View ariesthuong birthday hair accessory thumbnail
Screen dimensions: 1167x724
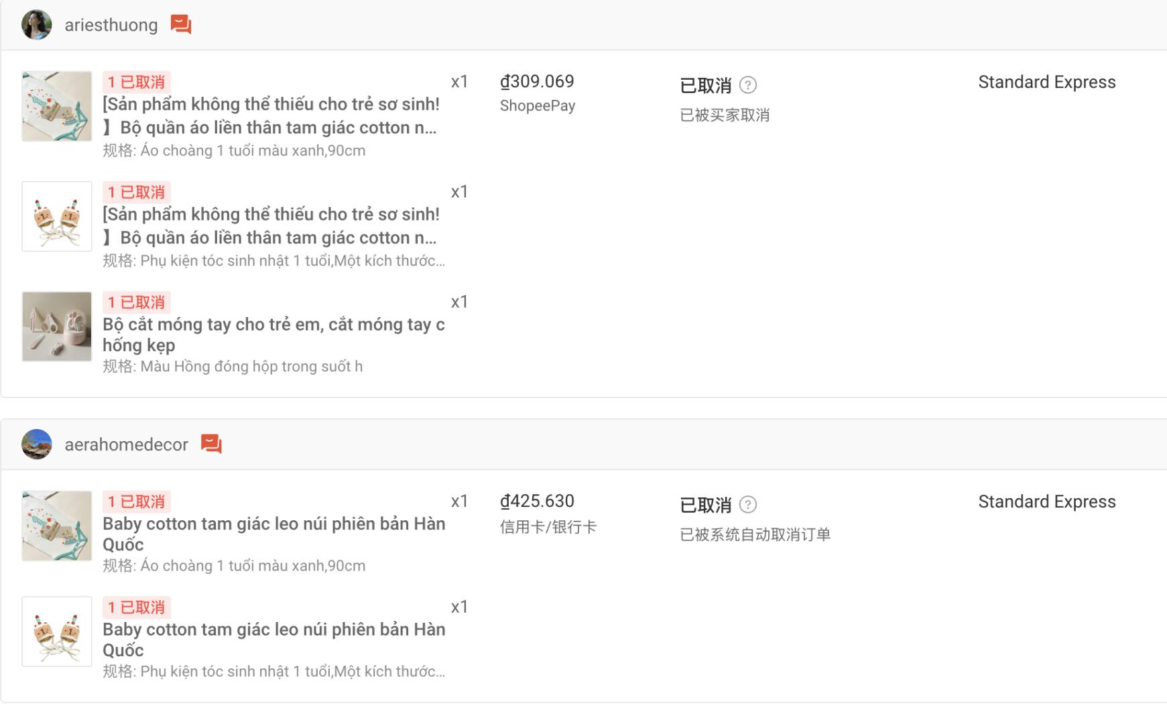pyautogui.click(x=57, y=217)
